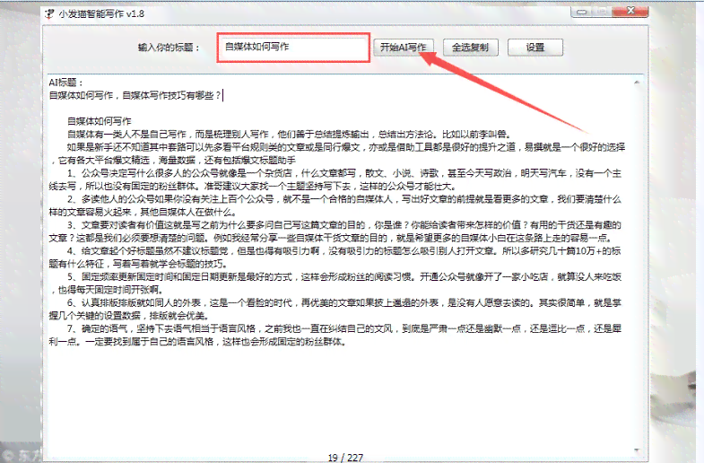Click the app icon in title bar
This screenshot has height=463, width=704.
click(49, 14)
